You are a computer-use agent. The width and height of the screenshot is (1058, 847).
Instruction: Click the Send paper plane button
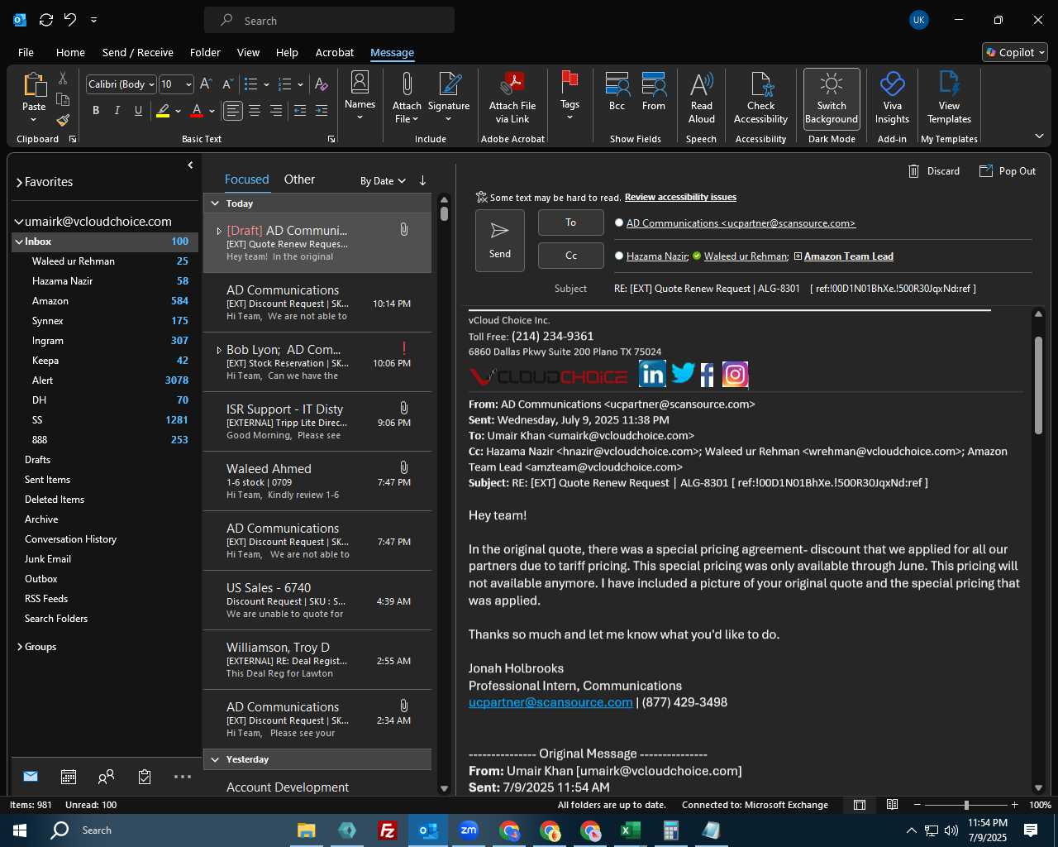[x=499, y=241]
